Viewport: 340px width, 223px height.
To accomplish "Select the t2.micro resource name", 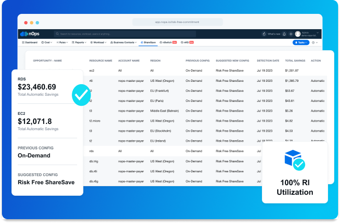I will pos(95,121).
